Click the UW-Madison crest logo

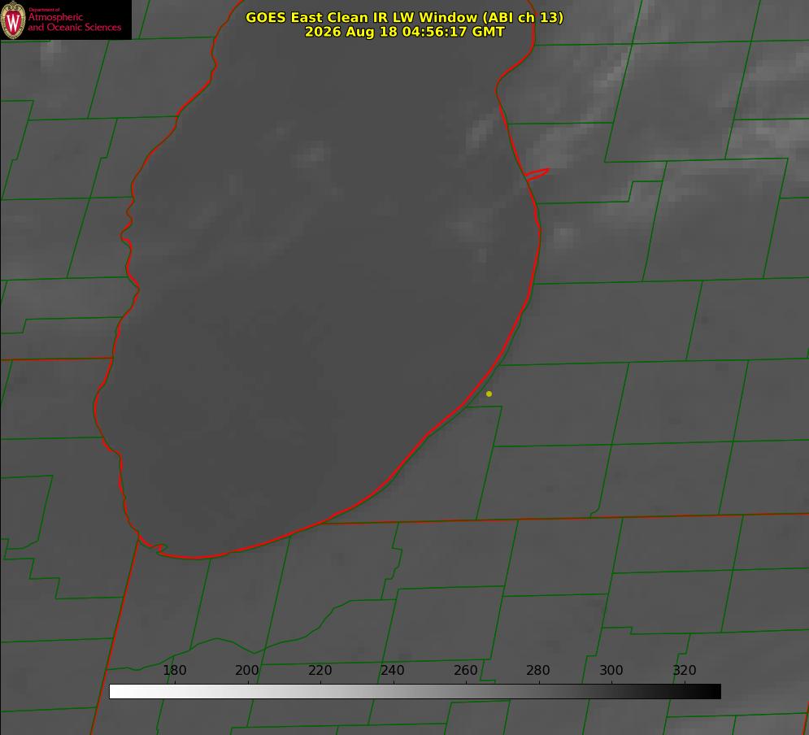click(x=13, y=20)
